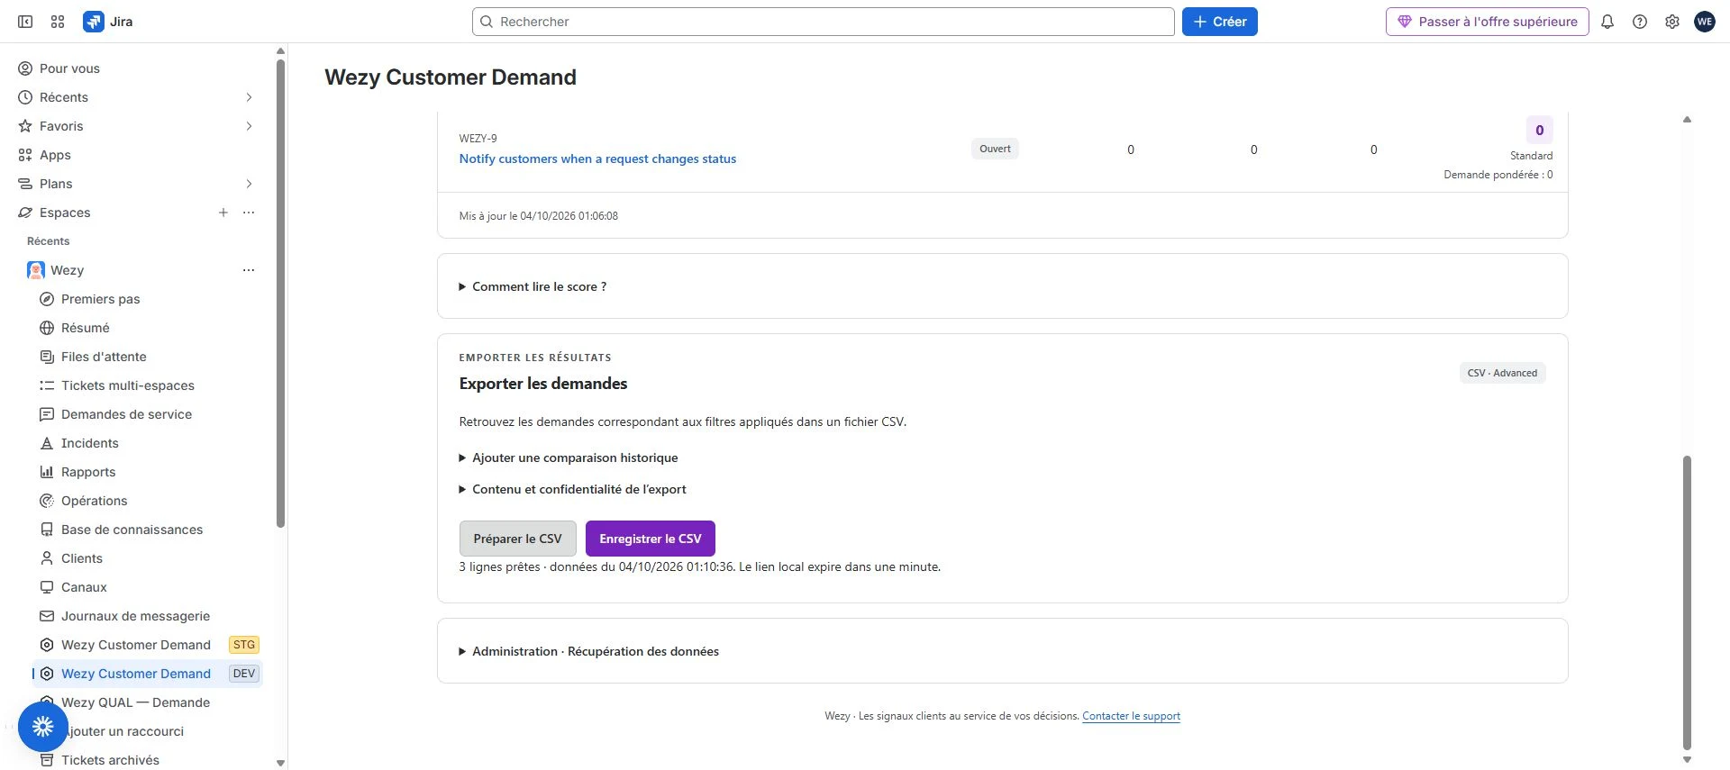Open Incidents in sidebar
1730x770 pixels.
point(89,443)
